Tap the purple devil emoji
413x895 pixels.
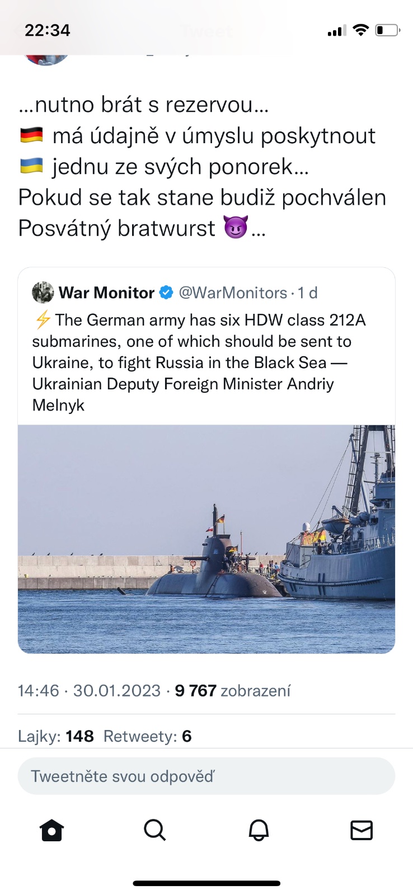point(236,227)
